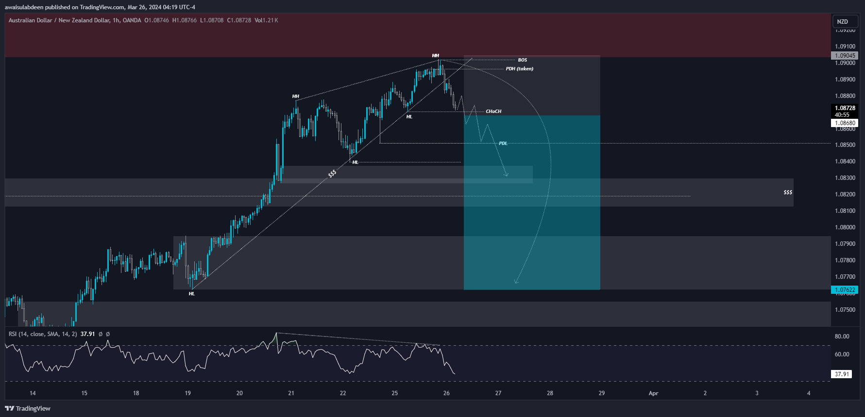This screenshot has width=865, height=417.
Task: Select the PDL annotation label
Action: (503, 144)
